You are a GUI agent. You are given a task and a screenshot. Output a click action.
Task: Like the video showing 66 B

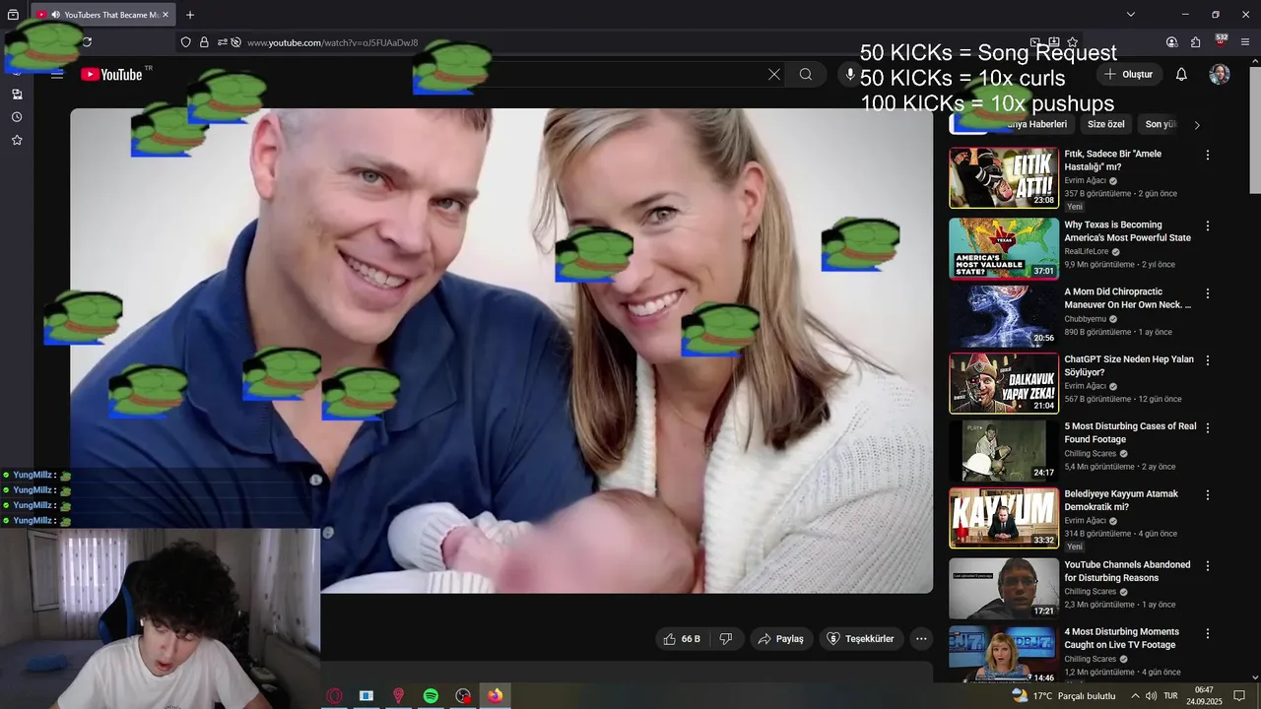(682, 639)
